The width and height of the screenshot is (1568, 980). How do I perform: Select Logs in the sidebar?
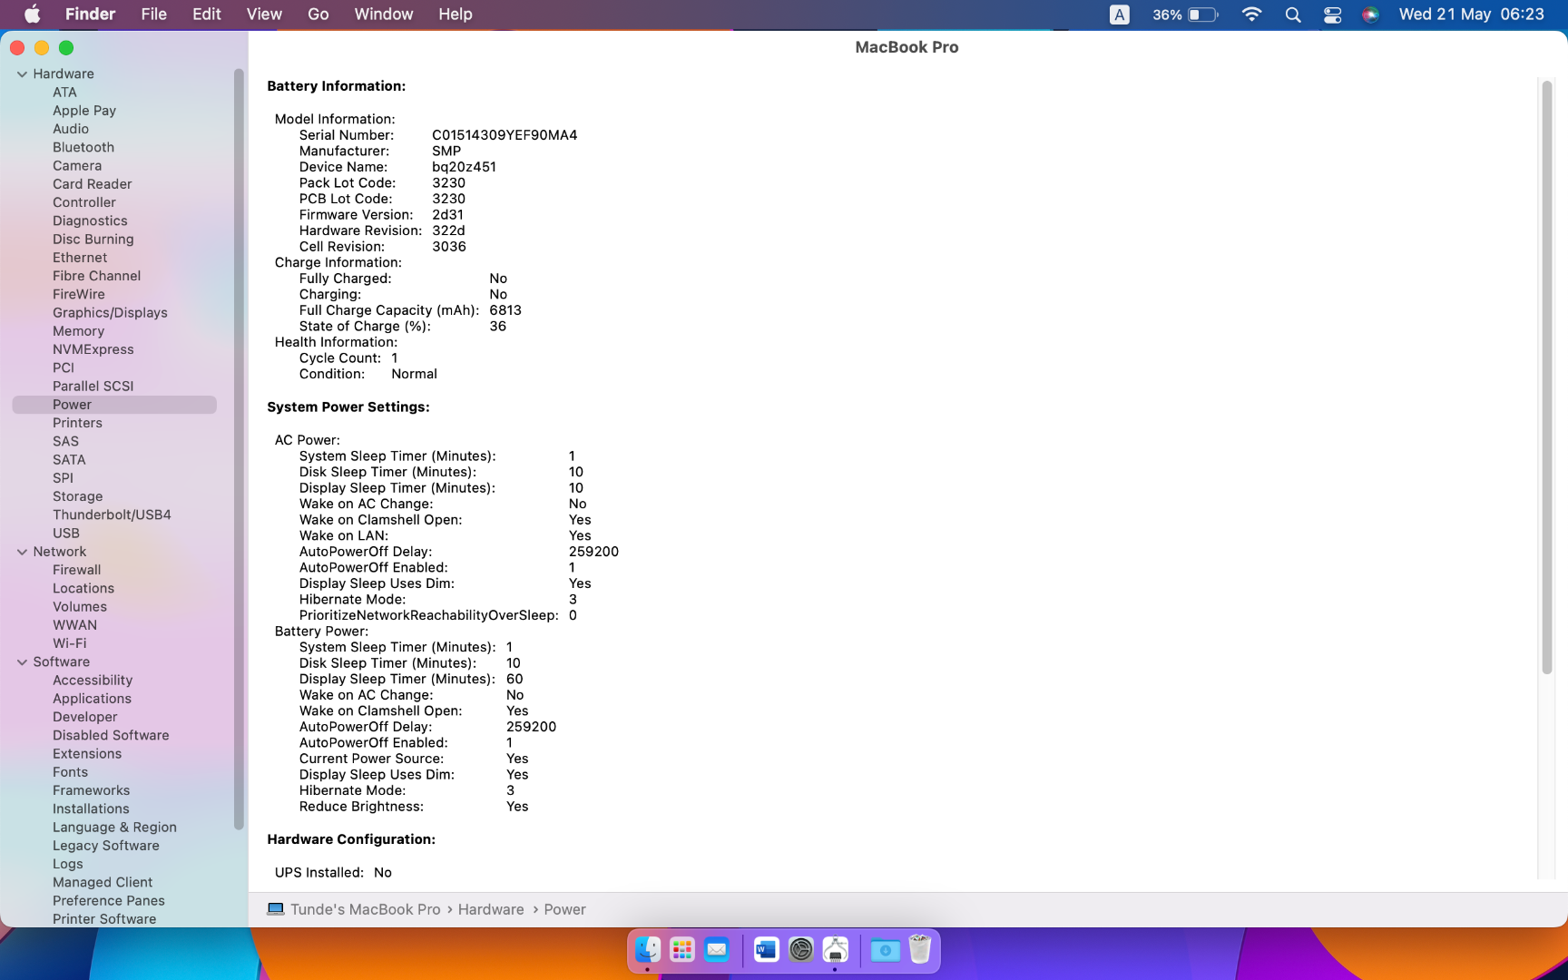[67, 864]
